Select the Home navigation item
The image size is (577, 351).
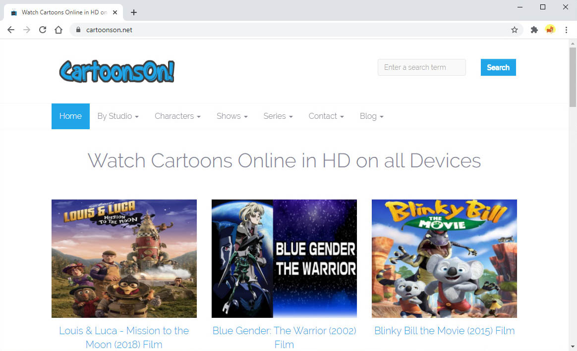70,116
